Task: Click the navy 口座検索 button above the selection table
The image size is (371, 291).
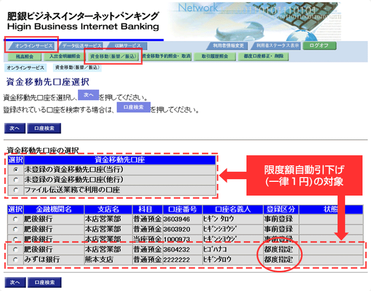Action: coord(44,128)
